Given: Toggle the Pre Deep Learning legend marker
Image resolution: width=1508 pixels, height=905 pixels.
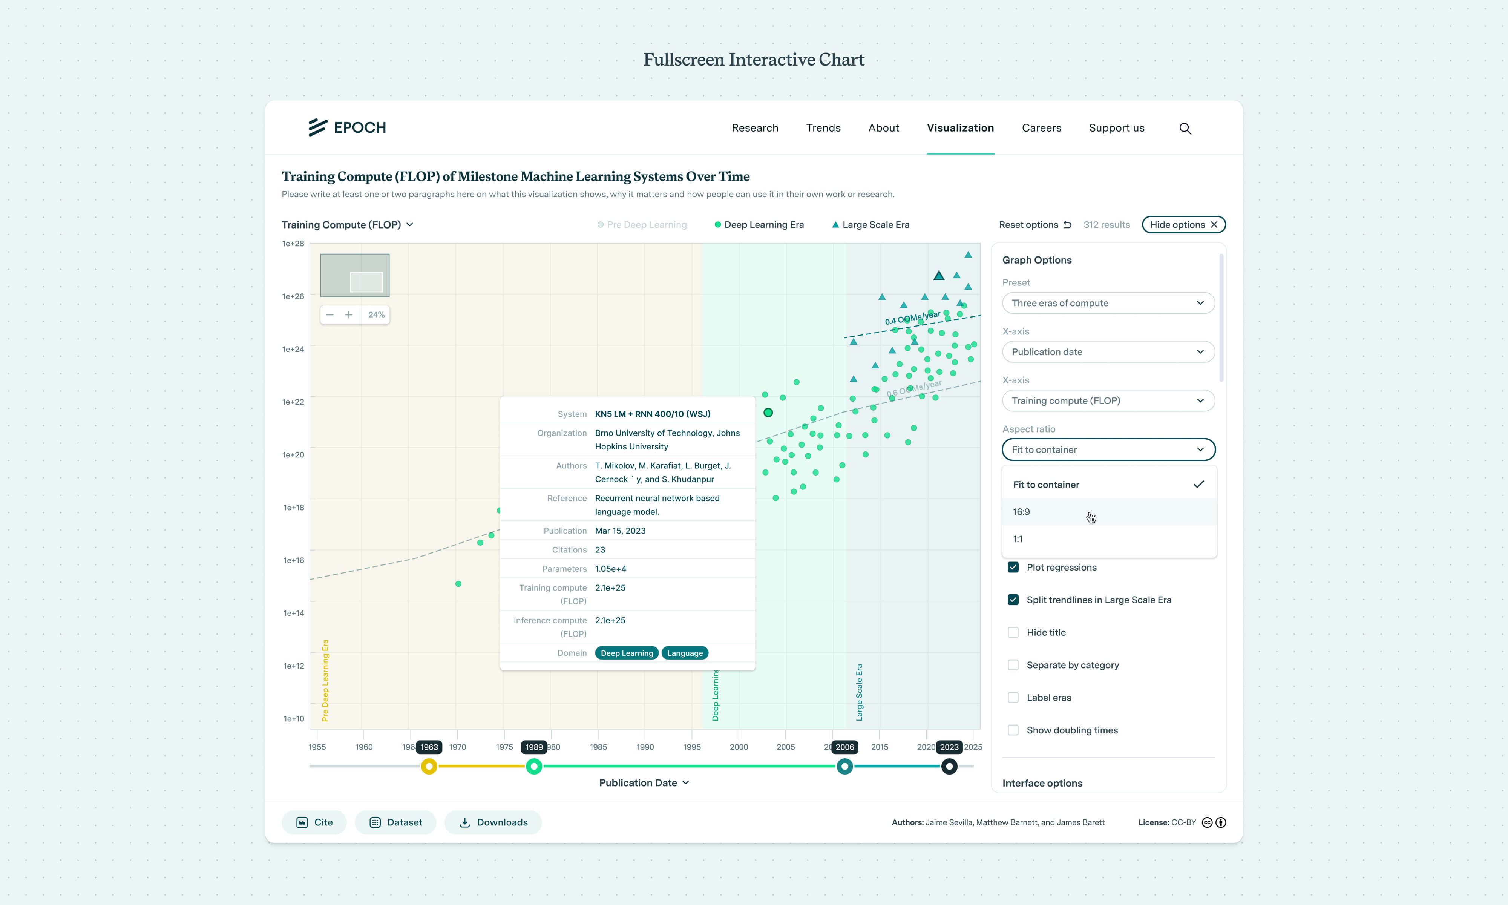Looking at the screenshot, I should tap(601, 224).
